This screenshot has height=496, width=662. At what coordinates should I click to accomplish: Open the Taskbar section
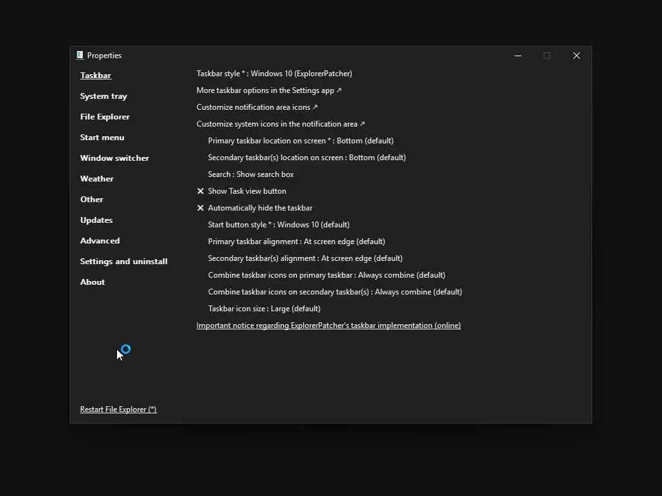tap(96, 76)
